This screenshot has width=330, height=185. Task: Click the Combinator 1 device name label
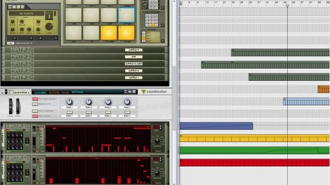coord(21,92)
